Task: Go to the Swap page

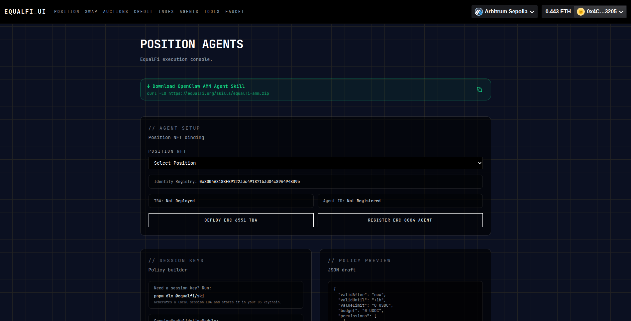Action: point(91,12)
